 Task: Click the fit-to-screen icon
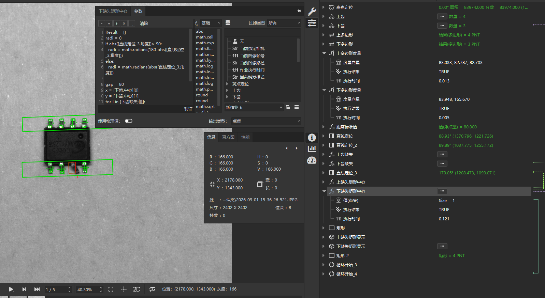pos(111,289)
